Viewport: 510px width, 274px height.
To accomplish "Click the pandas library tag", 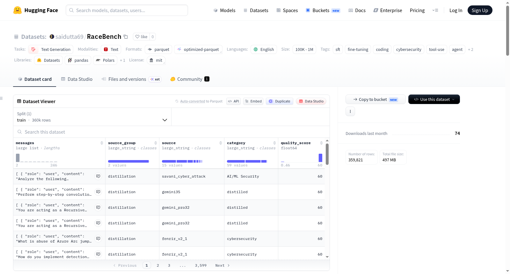I will (x=78, y=60).
